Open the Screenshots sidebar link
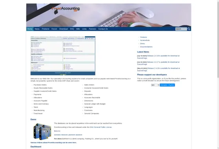 pyautogui.click(x=145, y=40)
